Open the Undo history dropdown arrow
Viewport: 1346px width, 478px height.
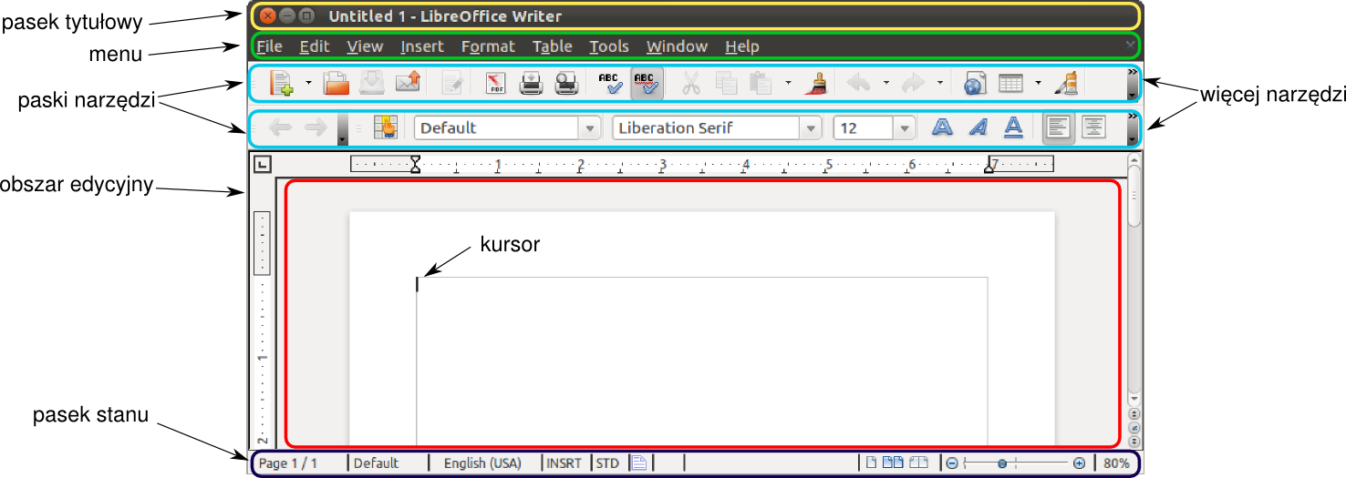coord(886,84)
